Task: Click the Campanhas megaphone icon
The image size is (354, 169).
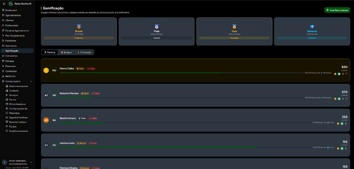Action: click(x=3, y=56)
